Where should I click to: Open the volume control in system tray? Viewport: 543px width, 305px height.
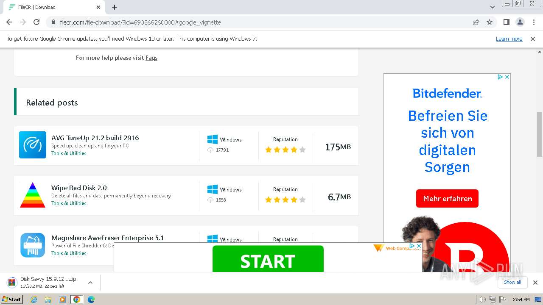pyautogui.click(x=482, y=299)
